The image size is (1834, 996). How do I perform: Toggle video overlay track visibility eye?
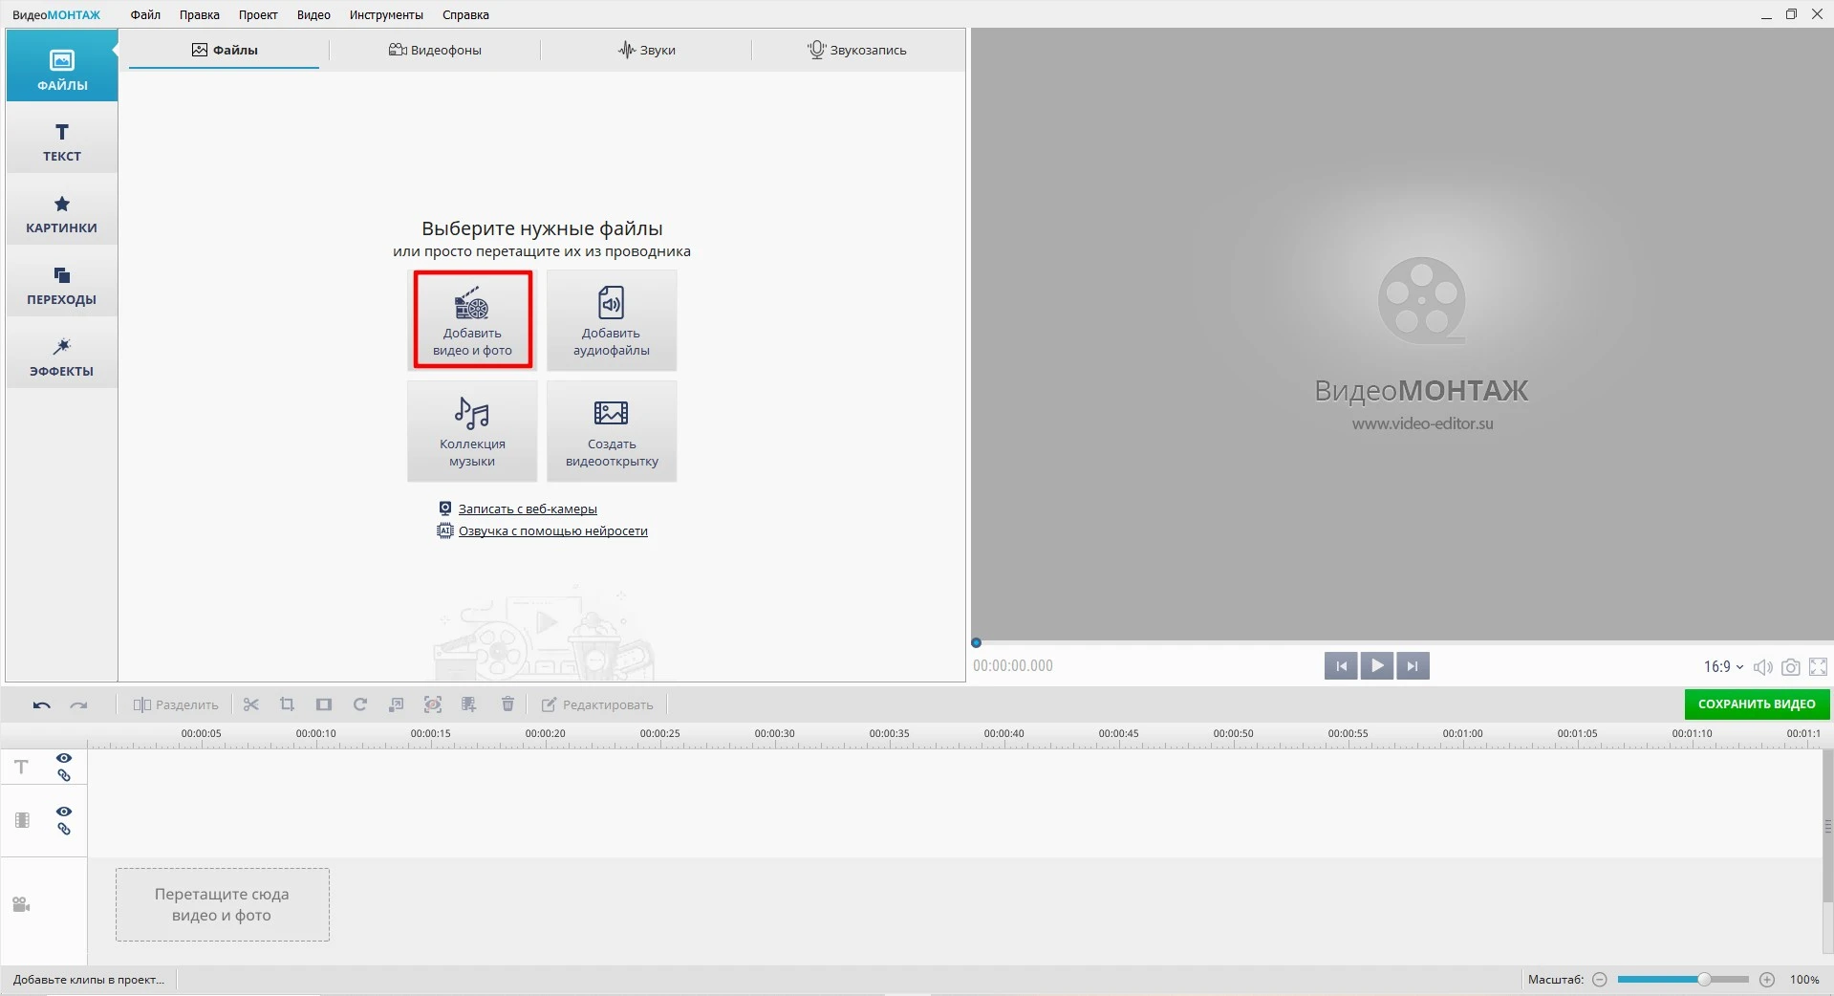[64, 812]
